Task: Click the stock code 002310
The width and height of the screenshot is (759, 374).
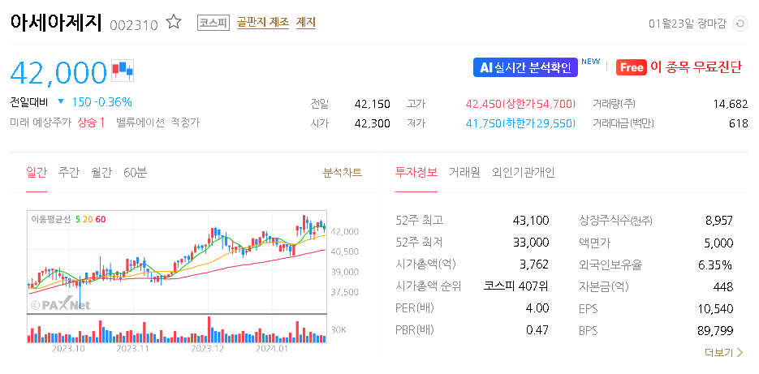Action: point(134,24)
